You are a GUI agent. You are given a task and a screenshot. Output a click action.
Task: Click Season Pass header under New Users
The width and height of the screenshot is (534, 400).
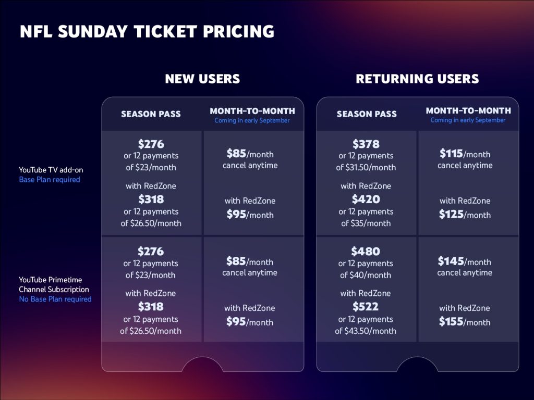(x=151, y=114)
